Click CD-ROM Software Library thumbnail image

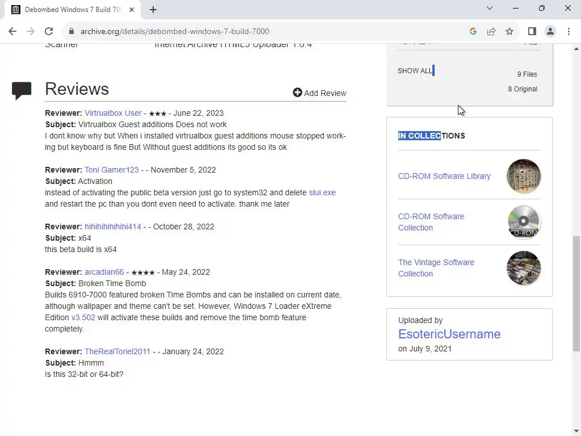click(x=524, y=176)
